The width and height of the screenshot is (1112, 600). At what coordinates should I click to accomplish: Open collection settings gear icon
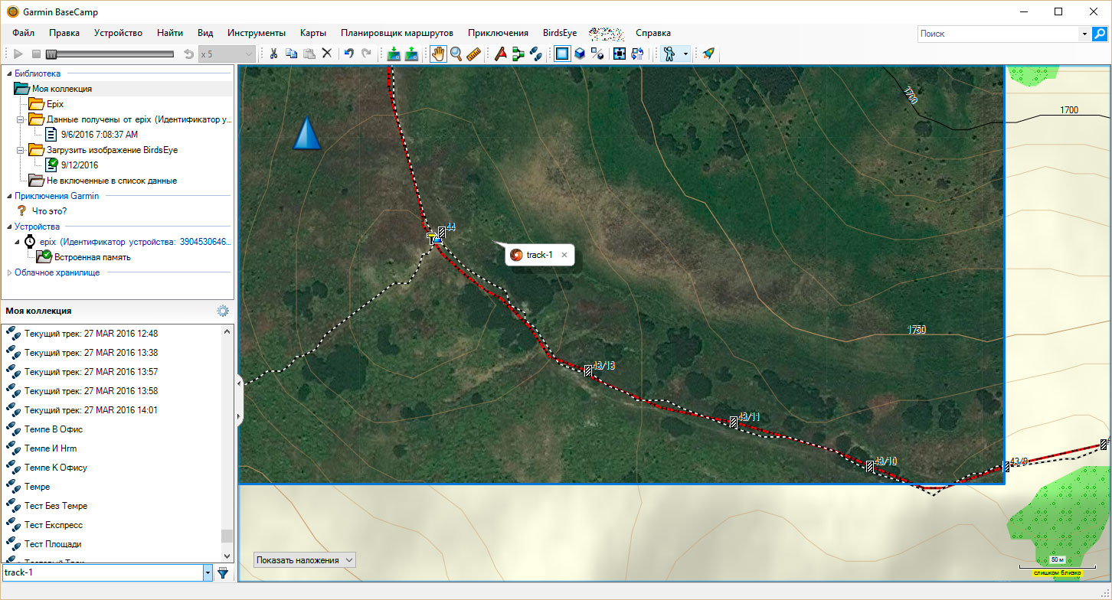[223, 311]
